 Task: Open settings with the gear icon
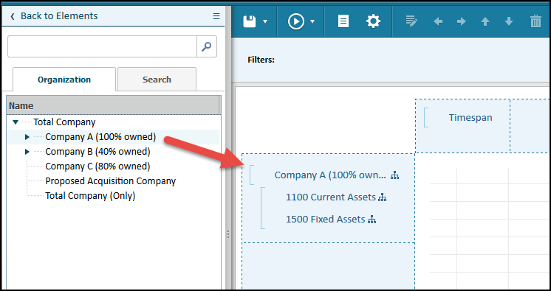click(373, 21)
